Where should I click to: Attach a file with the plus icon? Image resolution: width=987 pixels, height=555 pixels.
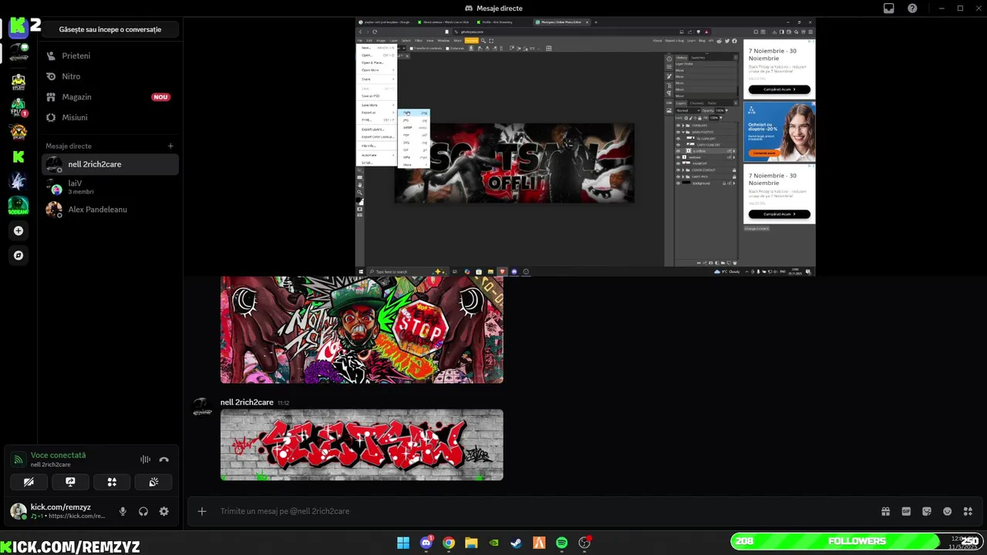pos(202,511)
